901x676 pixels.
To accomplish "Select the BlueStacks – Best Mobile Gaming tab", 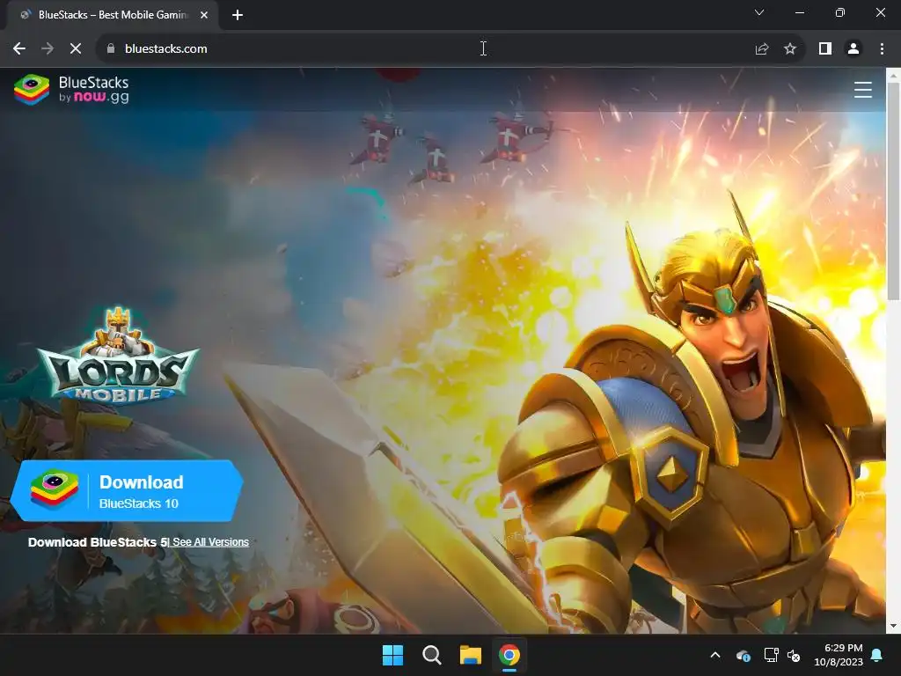I will [x=112, y=15].
